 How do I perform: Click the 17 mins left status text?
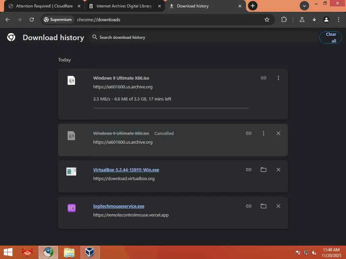click(x=160, y=99)
